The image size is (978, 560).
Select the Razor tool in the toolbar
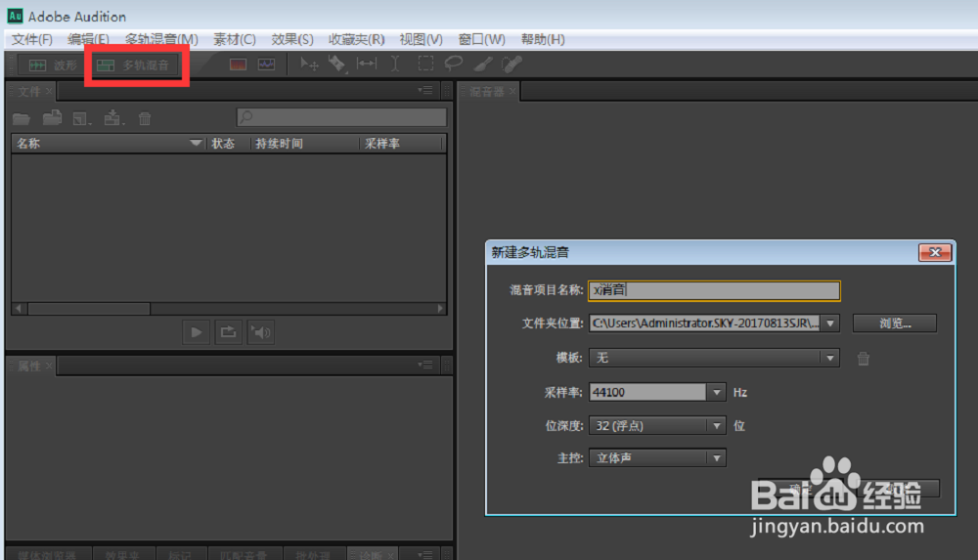(337, 64)
